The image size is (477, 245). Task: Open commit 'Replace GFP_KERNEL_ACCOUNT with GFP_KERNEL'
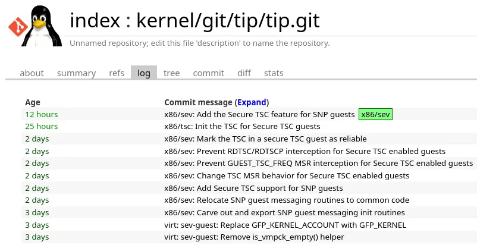pos(285,225)
